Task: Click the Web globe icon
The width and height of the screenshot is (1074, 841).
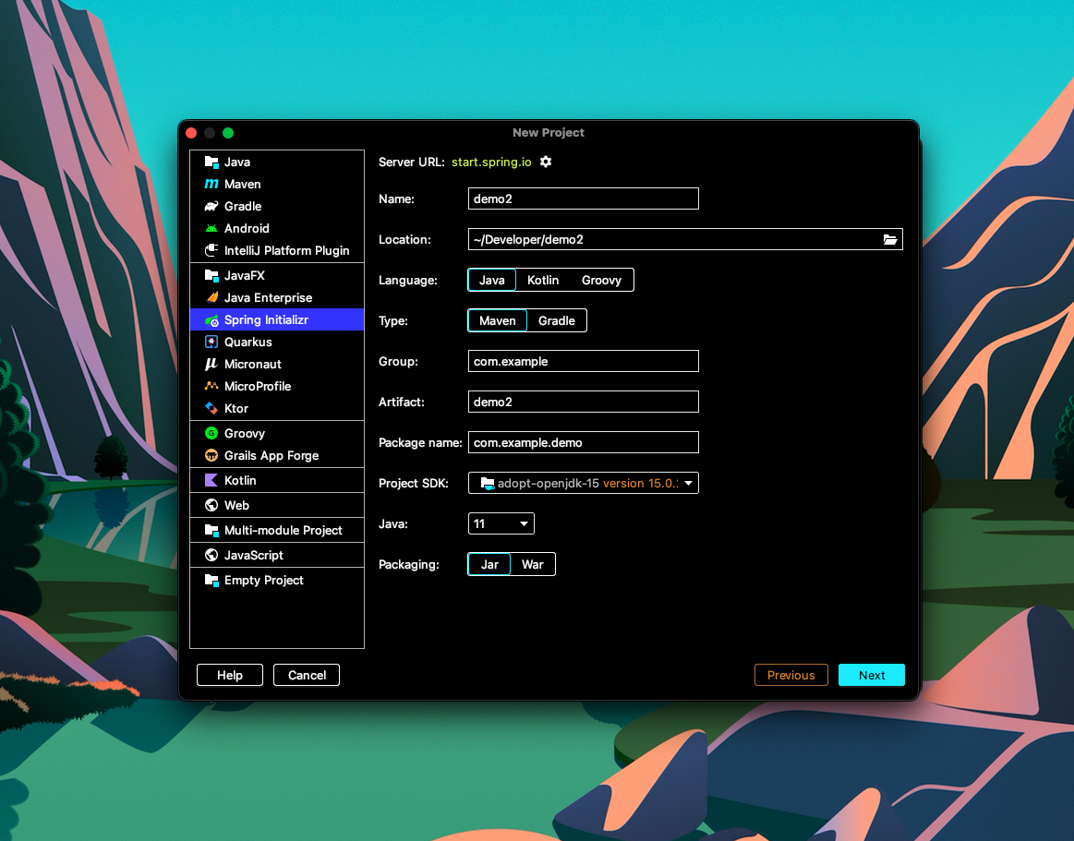Action: [x=211, y=505]
